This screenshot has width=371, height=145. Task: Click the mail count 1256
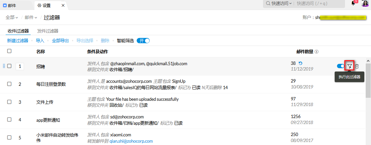296,116
